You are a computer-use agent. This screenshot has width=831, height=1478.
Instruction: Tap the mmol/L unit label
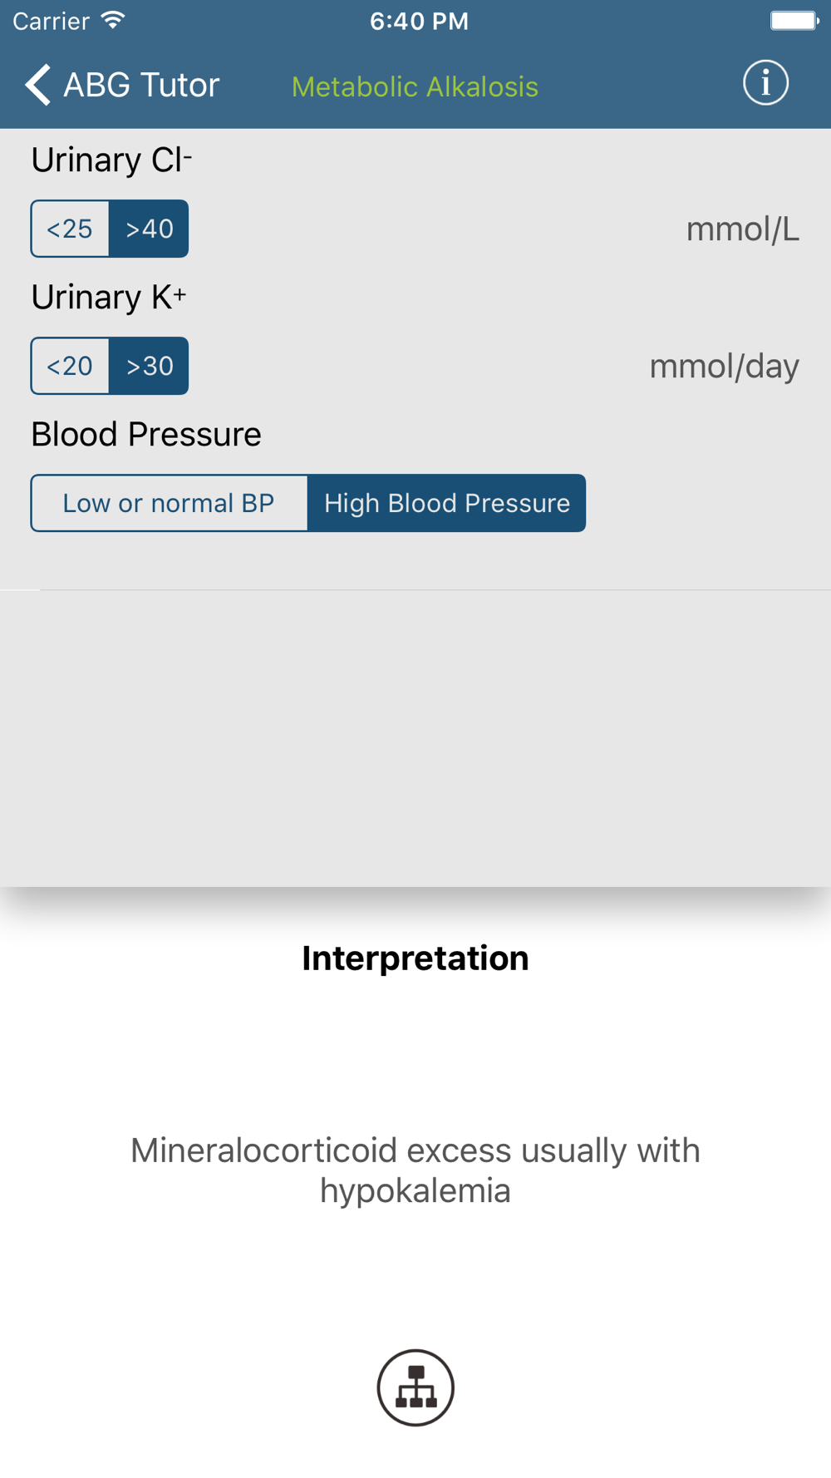[x=742, y=229]
